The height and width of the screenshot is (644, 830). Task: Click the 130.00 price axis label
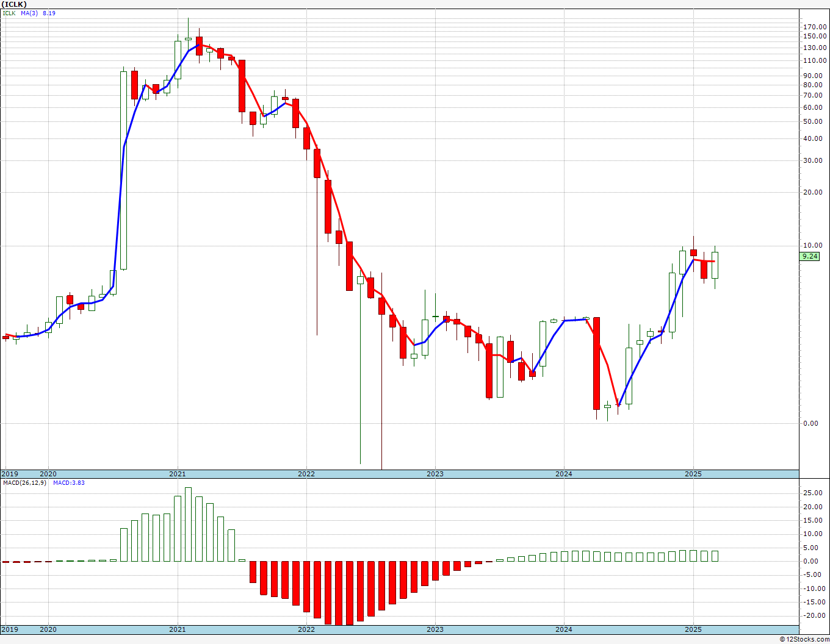click(815, 48)
